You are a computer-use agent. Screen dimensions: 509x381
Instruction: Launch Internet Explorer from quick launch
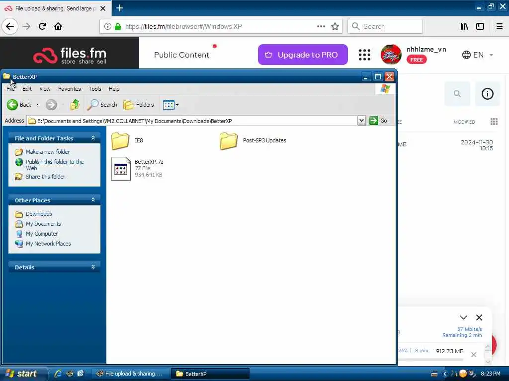point(58,374)
